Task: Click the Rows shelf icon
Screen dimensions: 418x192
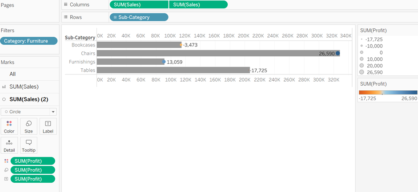Action: tap(66, 17)
